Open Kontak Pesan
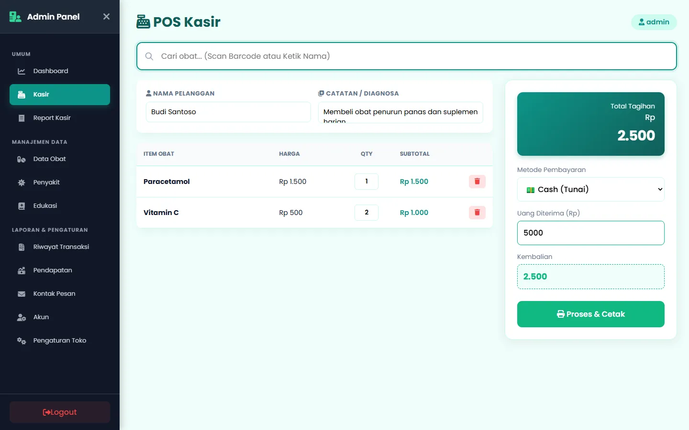Screen dimensions: 689x430 (x=60, y=294)
